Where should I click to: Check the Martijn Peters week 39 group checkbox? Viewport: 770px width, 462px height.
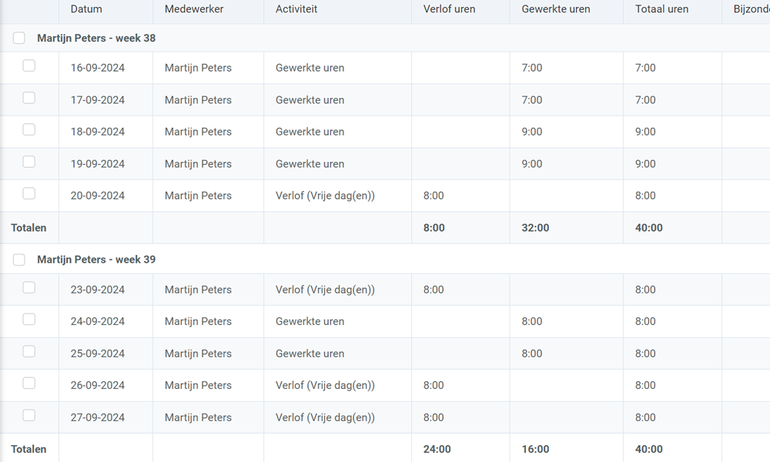[19, 260]
